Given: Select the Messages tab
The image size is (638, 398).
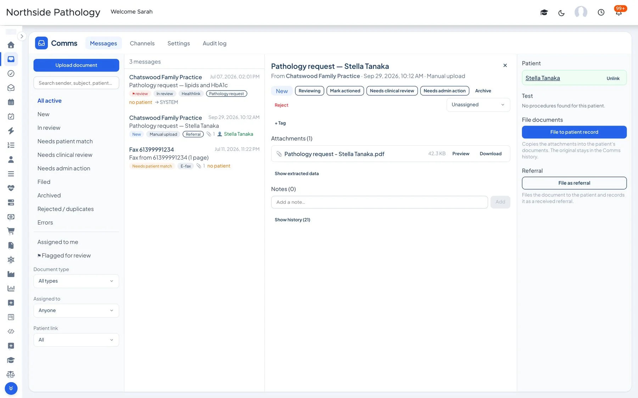Looking at the screenshot, I should 103,43.
